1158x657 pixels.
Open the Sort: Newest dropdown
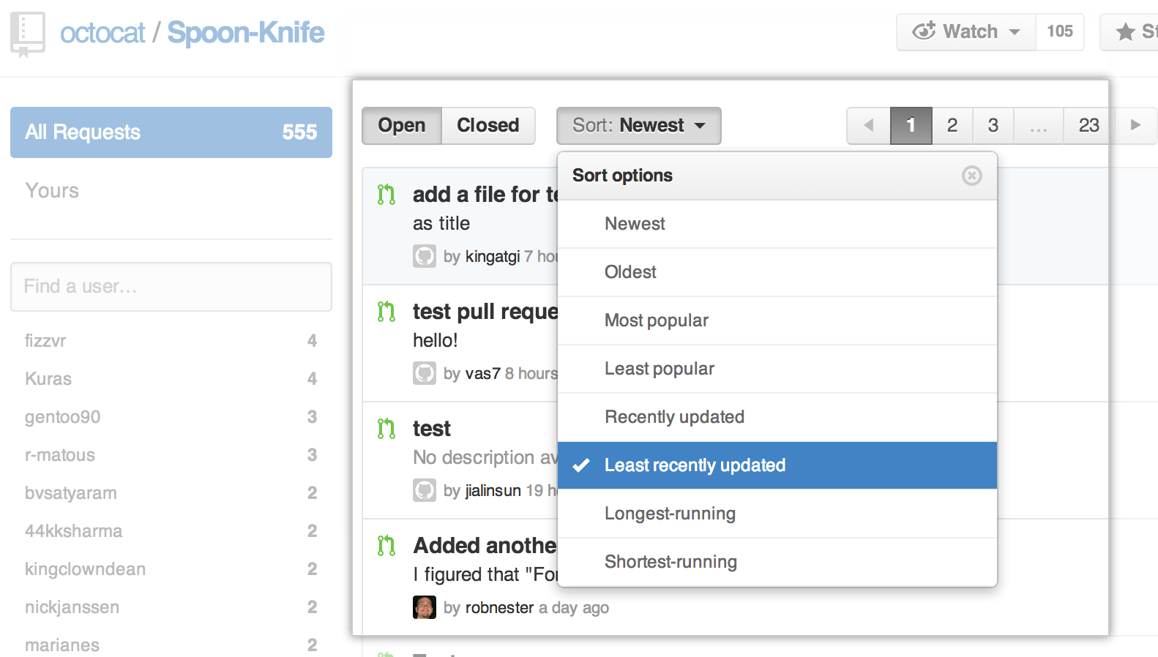click(x=638, y=126)
